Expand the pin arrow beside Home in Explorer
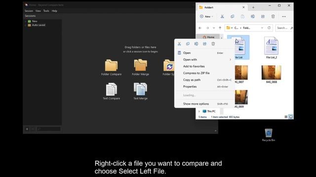 click(222, 37)
